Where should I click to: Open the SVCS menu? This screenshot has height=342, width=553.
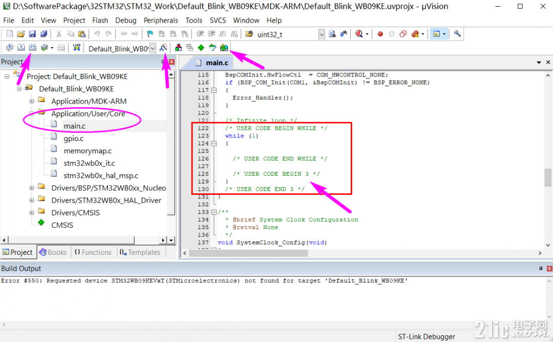pos(218,21)
